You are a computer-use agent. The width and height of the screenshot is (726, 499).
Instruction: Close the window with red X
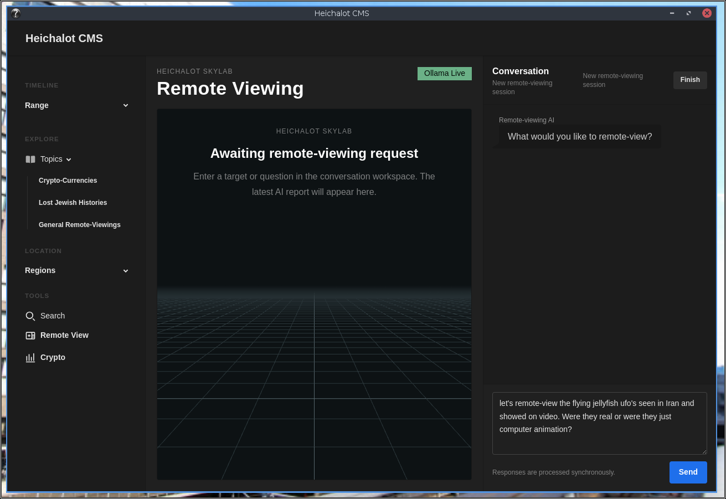[x=707, y=13]
